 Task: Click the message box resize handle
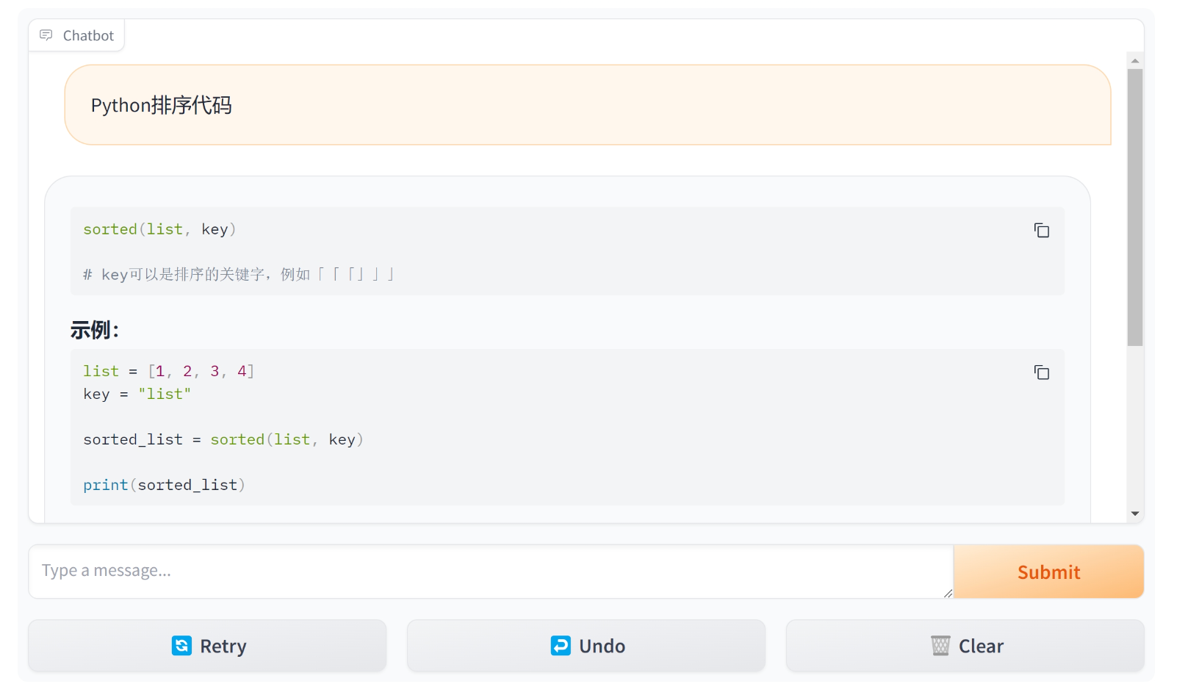(x=948, y=593)
